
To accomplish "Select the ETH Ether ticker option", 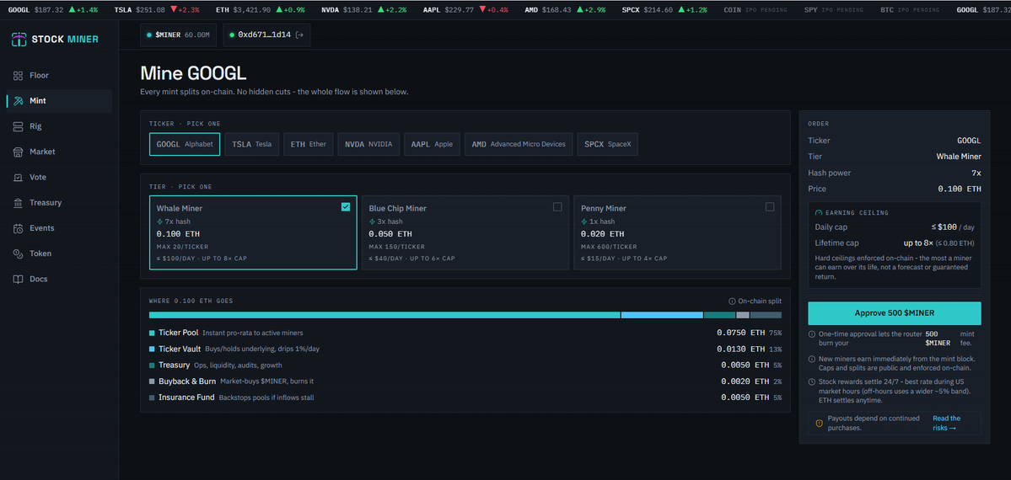I will click(x=309, y=144).
